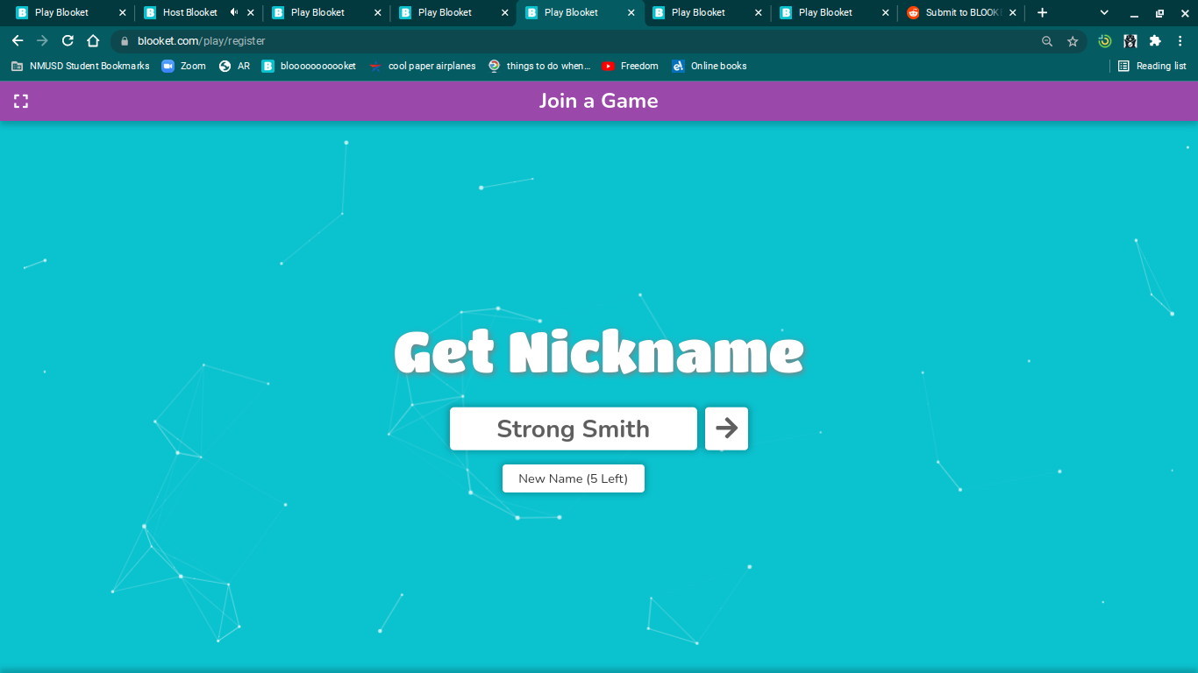Click the mindfulness timer extension icon
Screen dimensions: 1198x673
pyautogui.click(x=1102, y=40)
